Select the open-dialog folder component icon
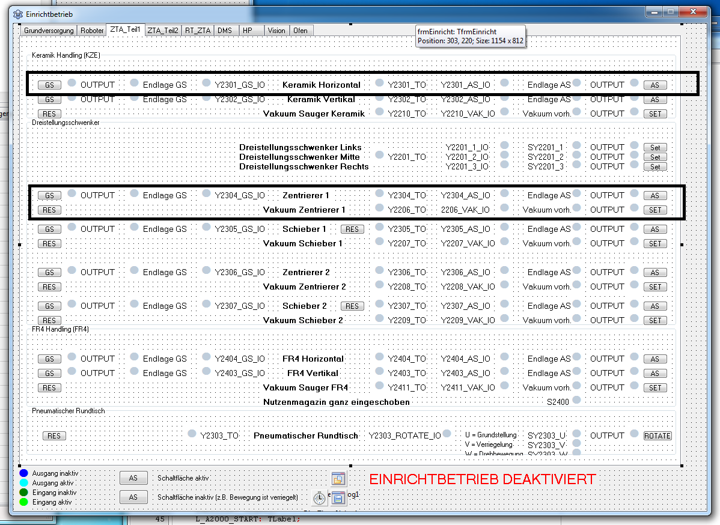Viewport: 720px width, 525px height. (x=338, y=479)
